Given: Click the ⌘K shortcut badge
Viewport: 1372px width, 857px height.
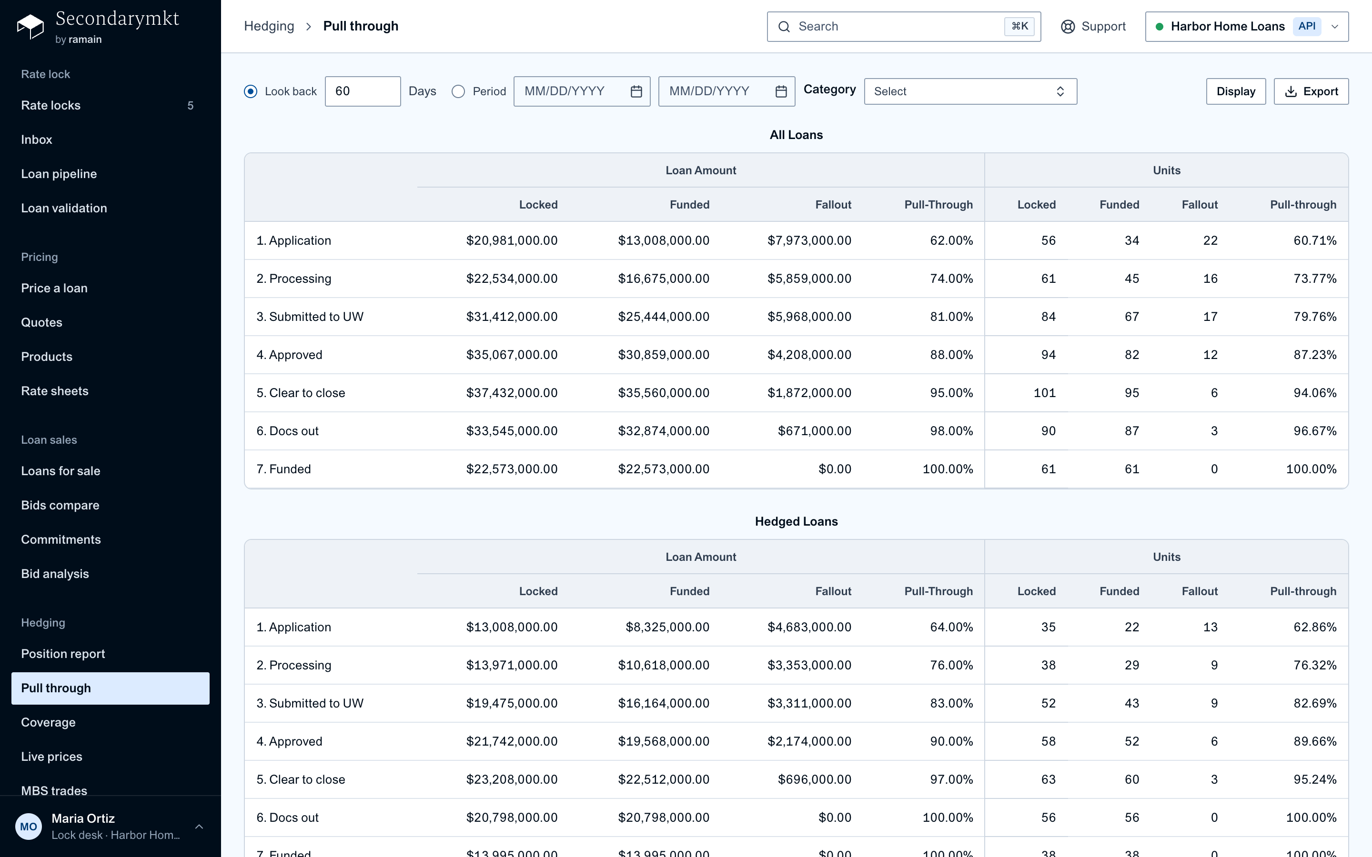Looking at the screenshot, I should tap(1019, 26).
